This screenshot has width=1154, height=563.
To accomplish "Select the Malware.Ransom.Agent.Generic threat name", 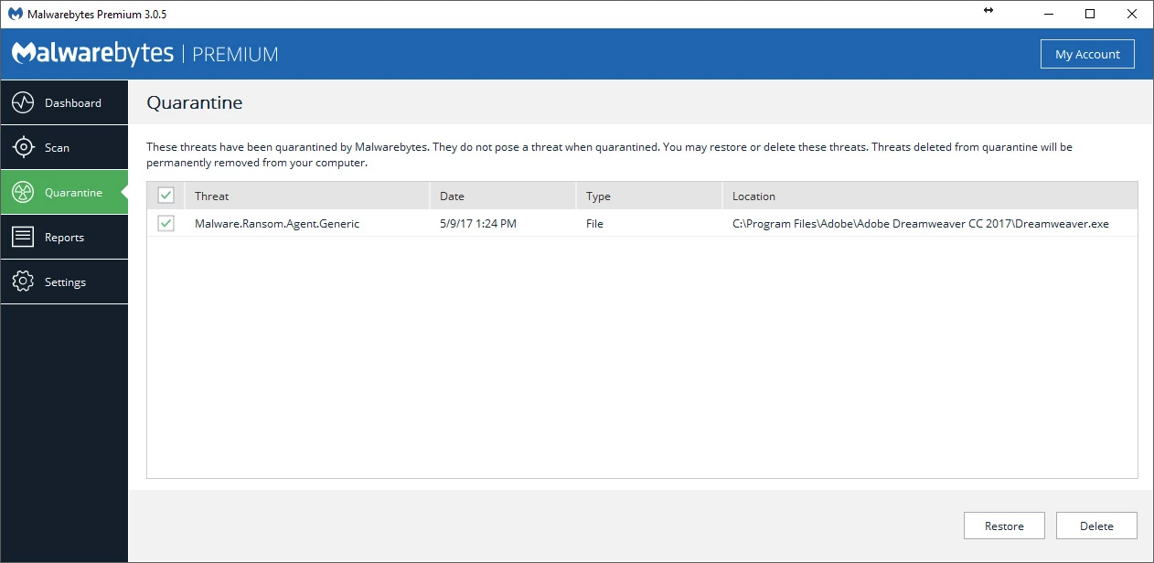I will (x=277, y=223).
